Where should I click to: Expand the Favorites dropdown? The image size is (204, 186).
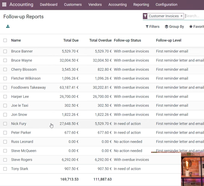click(x=196, y=26)
